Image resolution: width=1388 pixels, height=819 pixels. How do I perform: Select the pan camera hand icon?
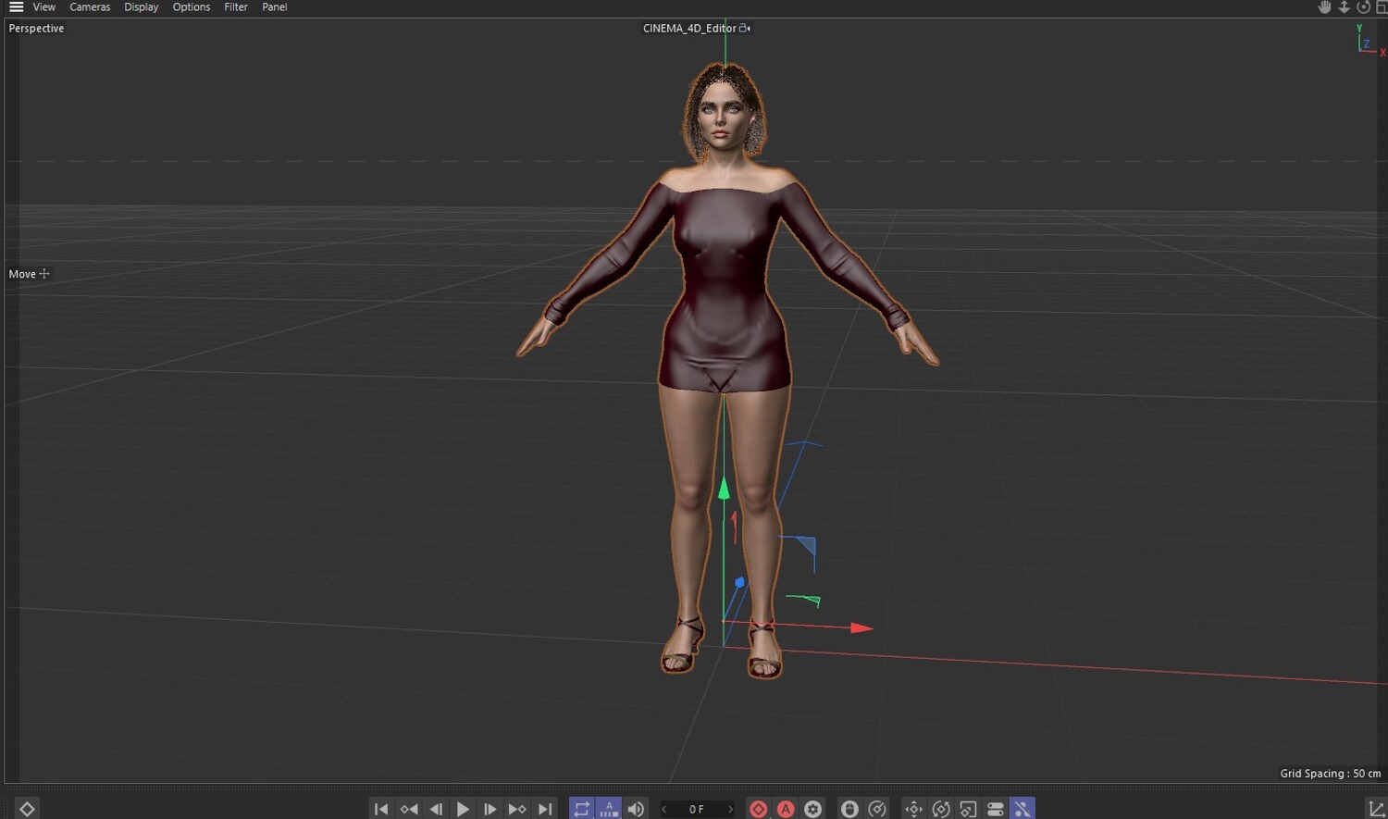[1324, 6]
